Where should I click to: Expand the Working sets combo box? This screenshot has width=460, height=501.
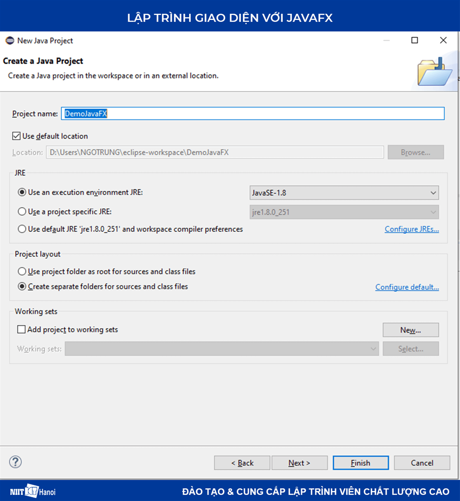221,349
